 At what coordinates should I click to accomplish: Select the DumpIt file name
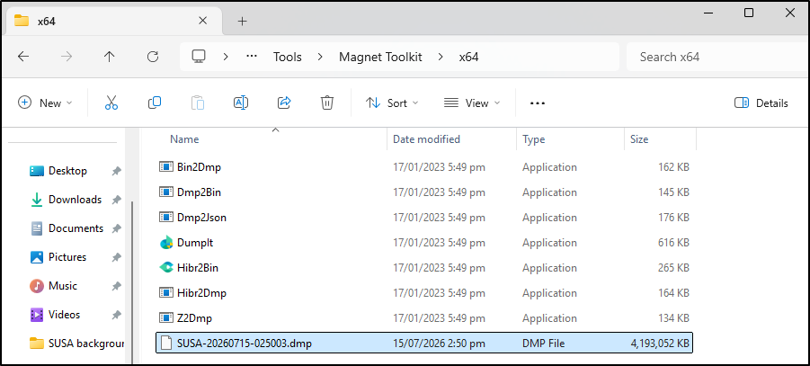[195, 243]
